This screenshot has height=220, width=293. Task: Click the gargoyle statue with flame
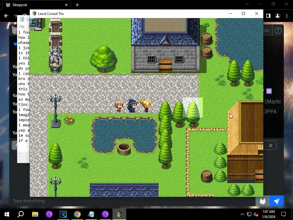(x=55, y=59)
